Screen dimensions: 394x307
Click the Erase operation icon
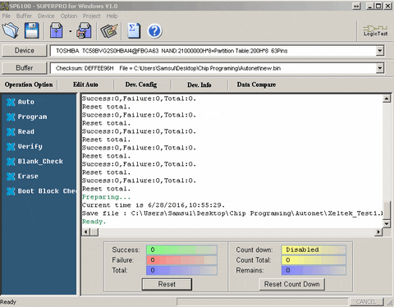point(11,176)
